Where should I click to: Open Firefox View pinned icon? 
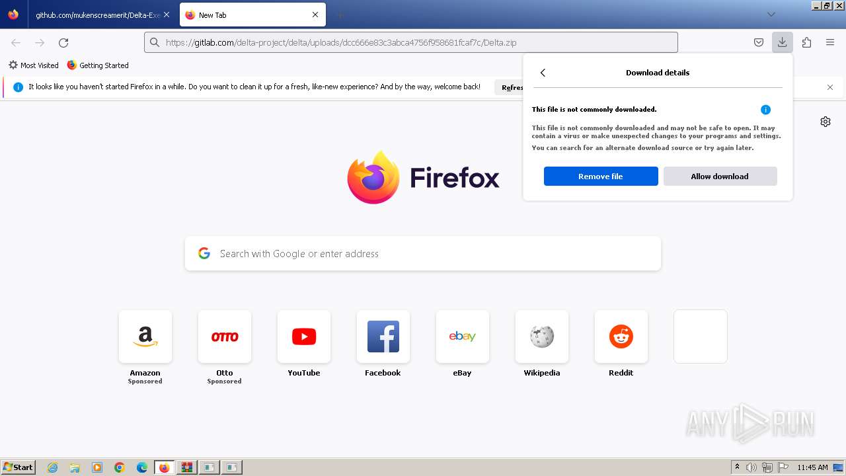[x=13, y=15]
